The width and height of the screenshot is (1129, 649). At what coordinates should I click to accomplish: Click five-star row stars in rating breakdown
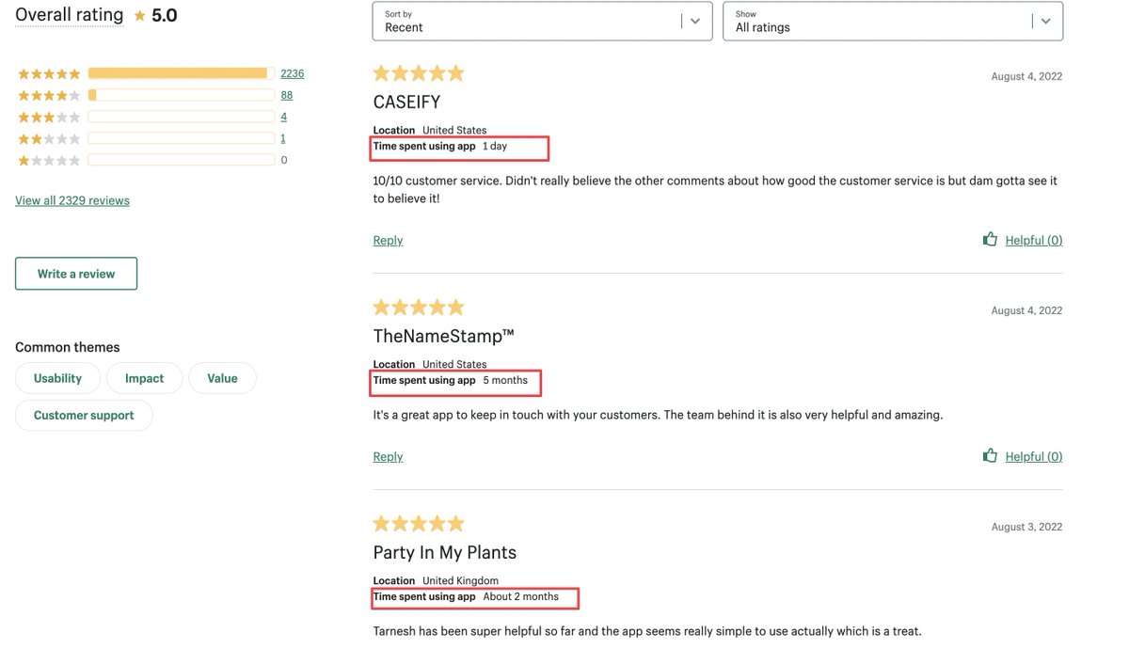pos(49,73)
